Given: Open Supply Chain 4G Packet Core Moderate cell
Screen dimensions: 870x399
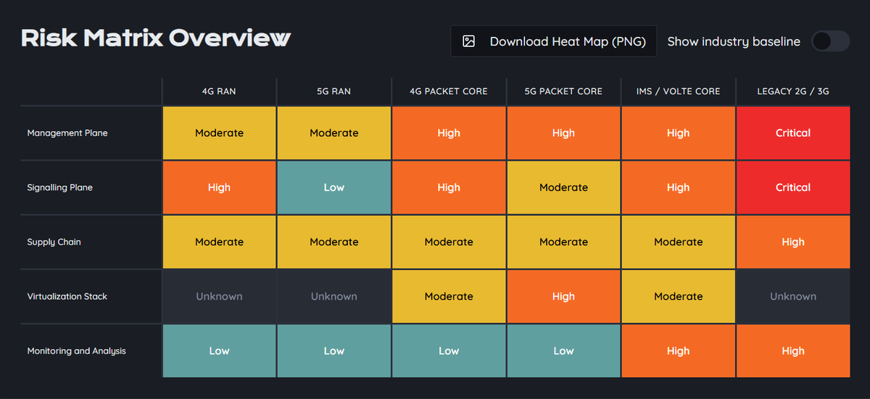Looking at the screenshot, I should (449, 242).
